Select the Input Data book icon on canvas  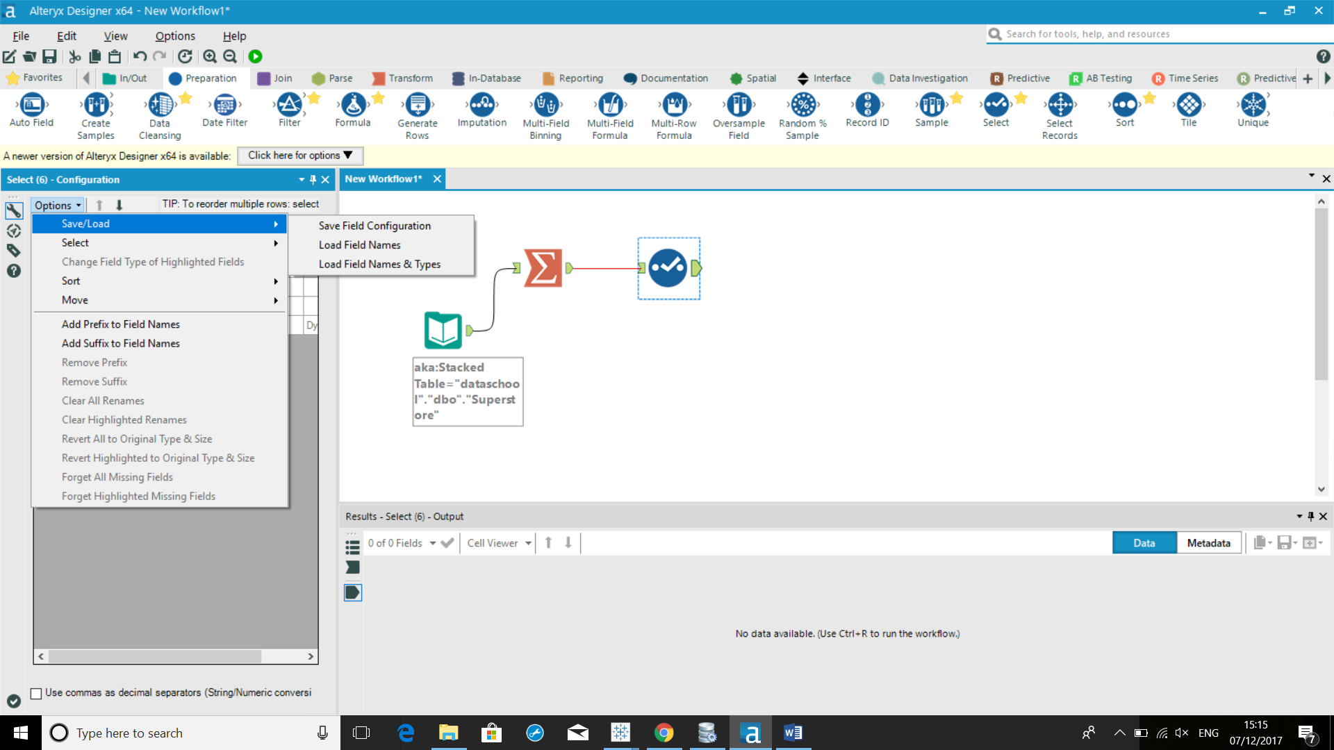[x=443, y=331]
